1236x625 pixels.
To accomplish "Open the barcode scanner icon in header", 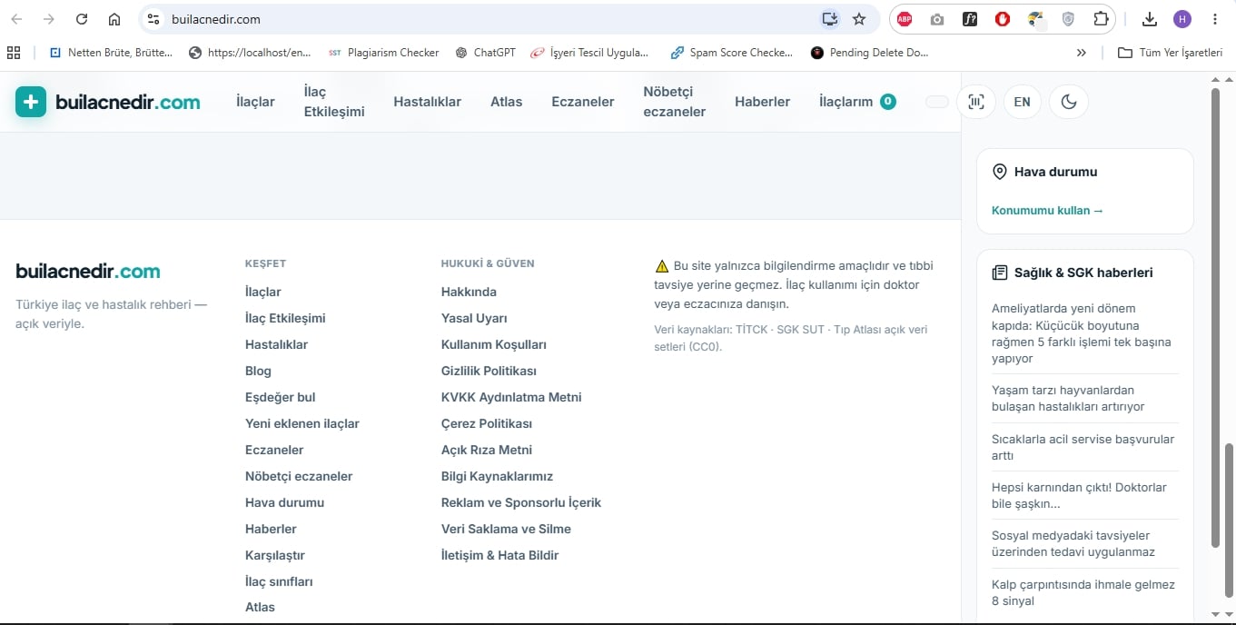I will tap(976, 102).
